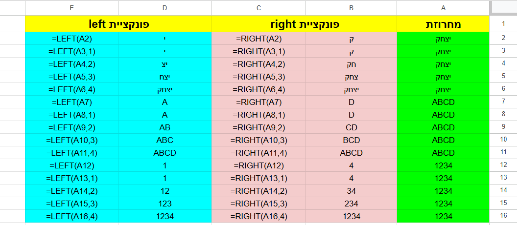The image size is (517, 225).
Task: Select column D header
Action: (164, 8)
